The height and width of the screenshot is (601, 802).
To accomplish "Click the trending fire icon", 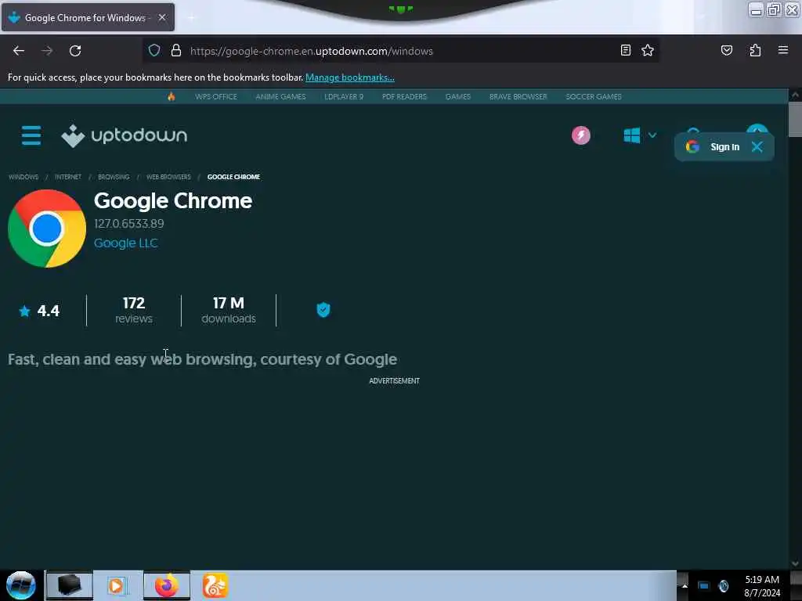I will 172,96.
